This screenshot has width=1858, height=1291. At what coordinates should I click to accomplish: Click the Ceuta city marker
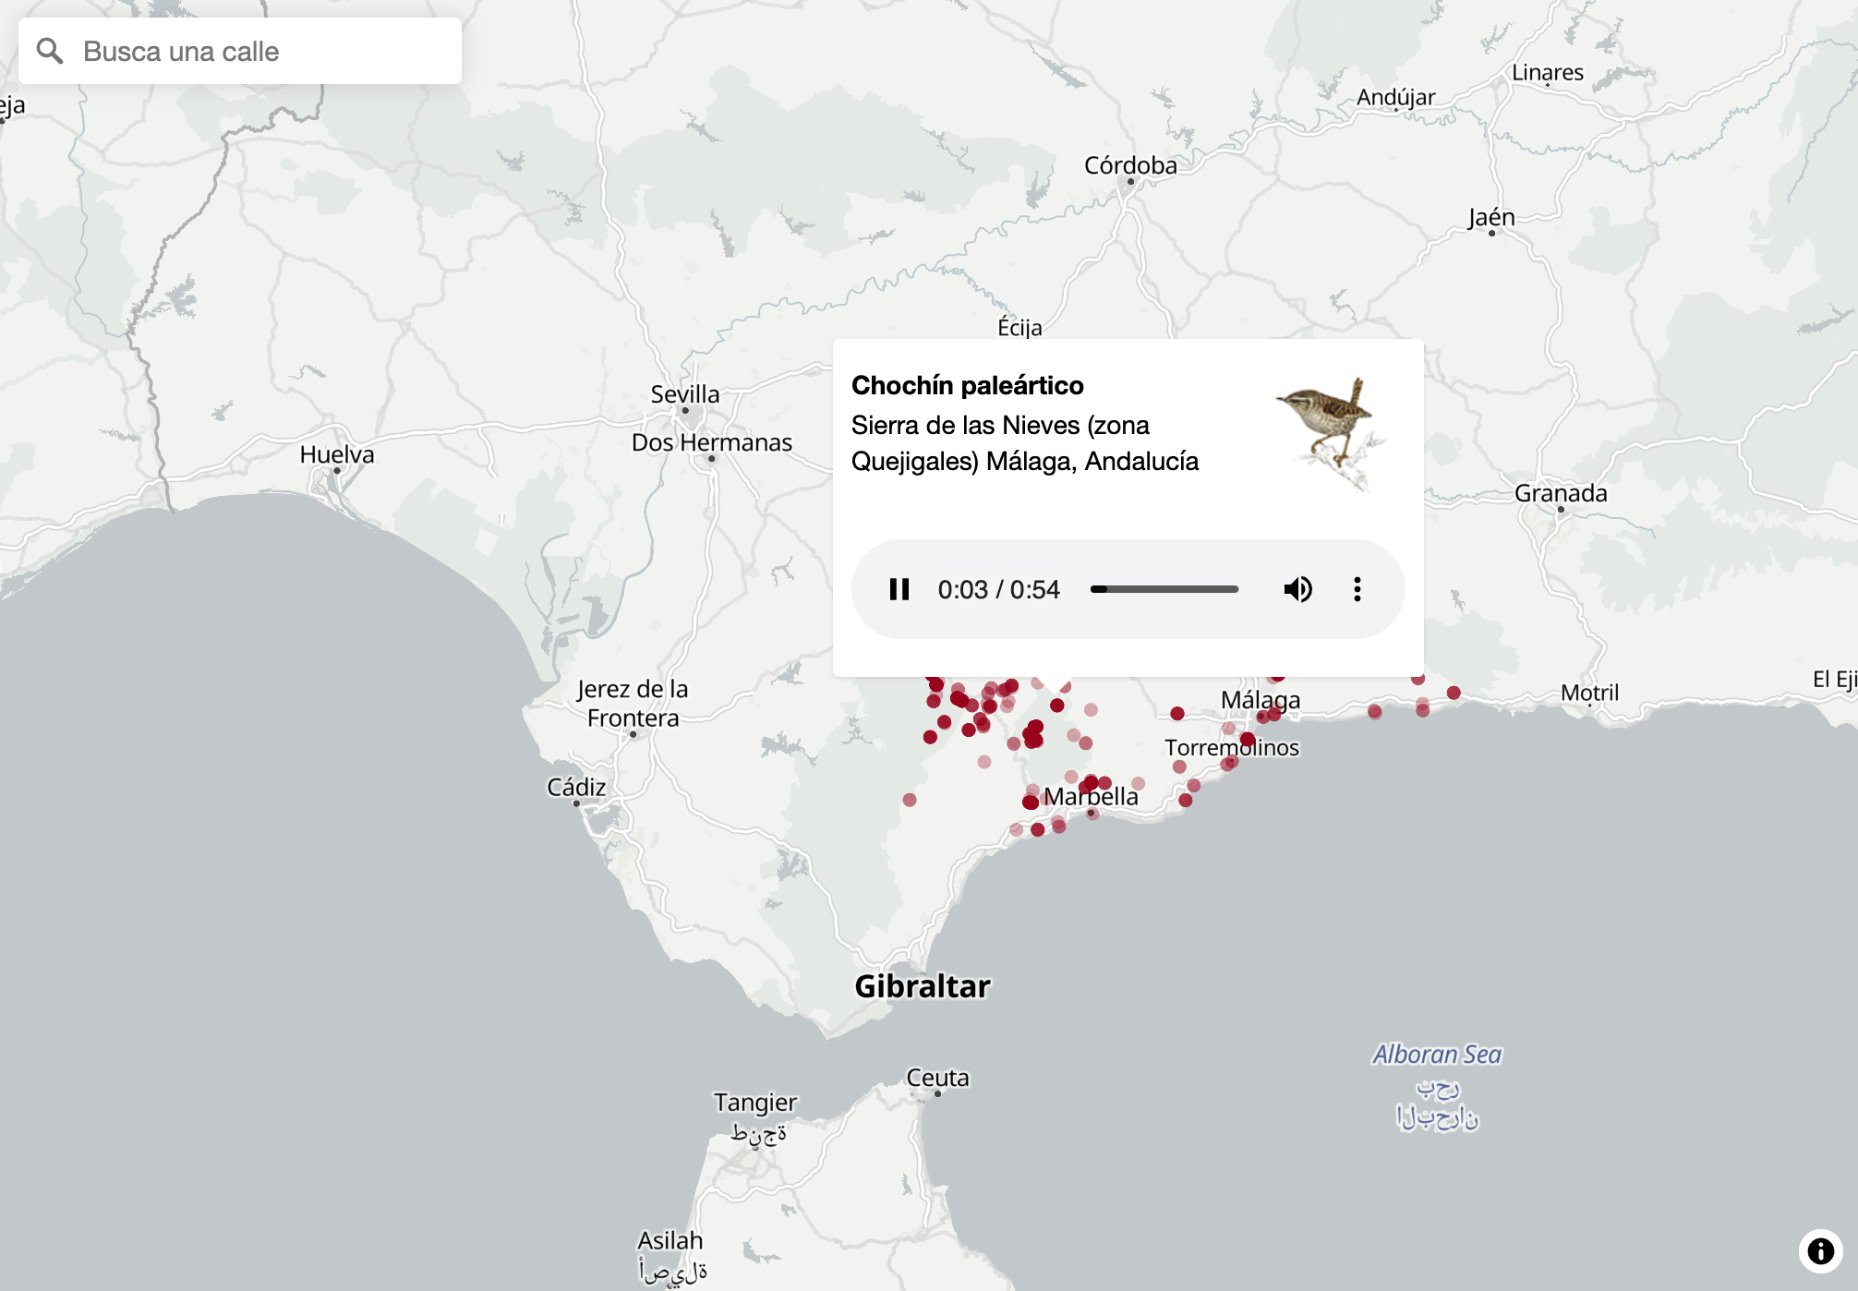(937, 1093)
